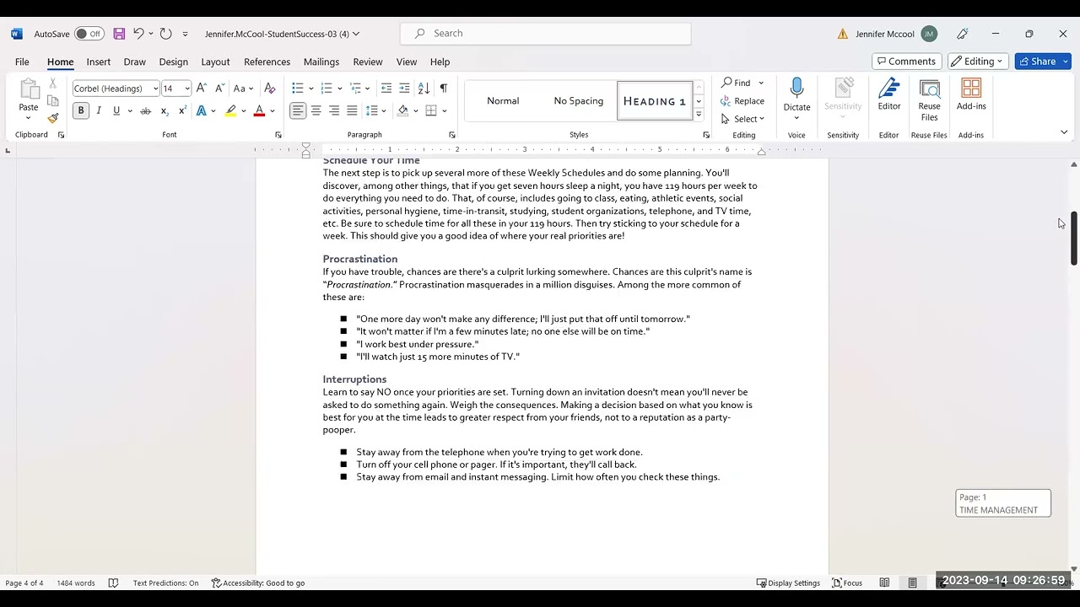
Task: Switch to the Insert tab
Action: point(98,62)
